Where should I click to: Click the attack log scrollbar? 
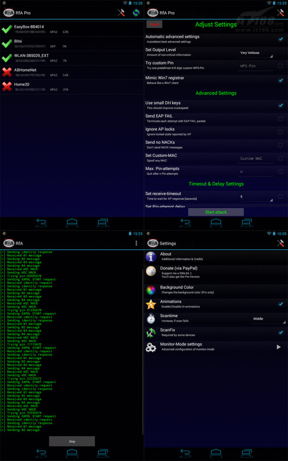tap(143, 351)
